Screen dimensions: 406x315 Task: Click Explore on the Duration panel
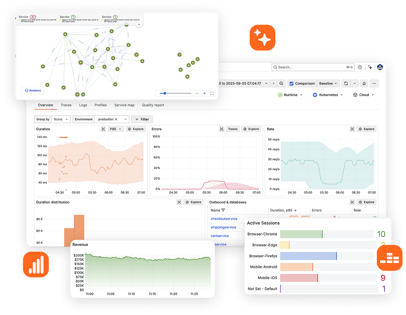(136, 129)
